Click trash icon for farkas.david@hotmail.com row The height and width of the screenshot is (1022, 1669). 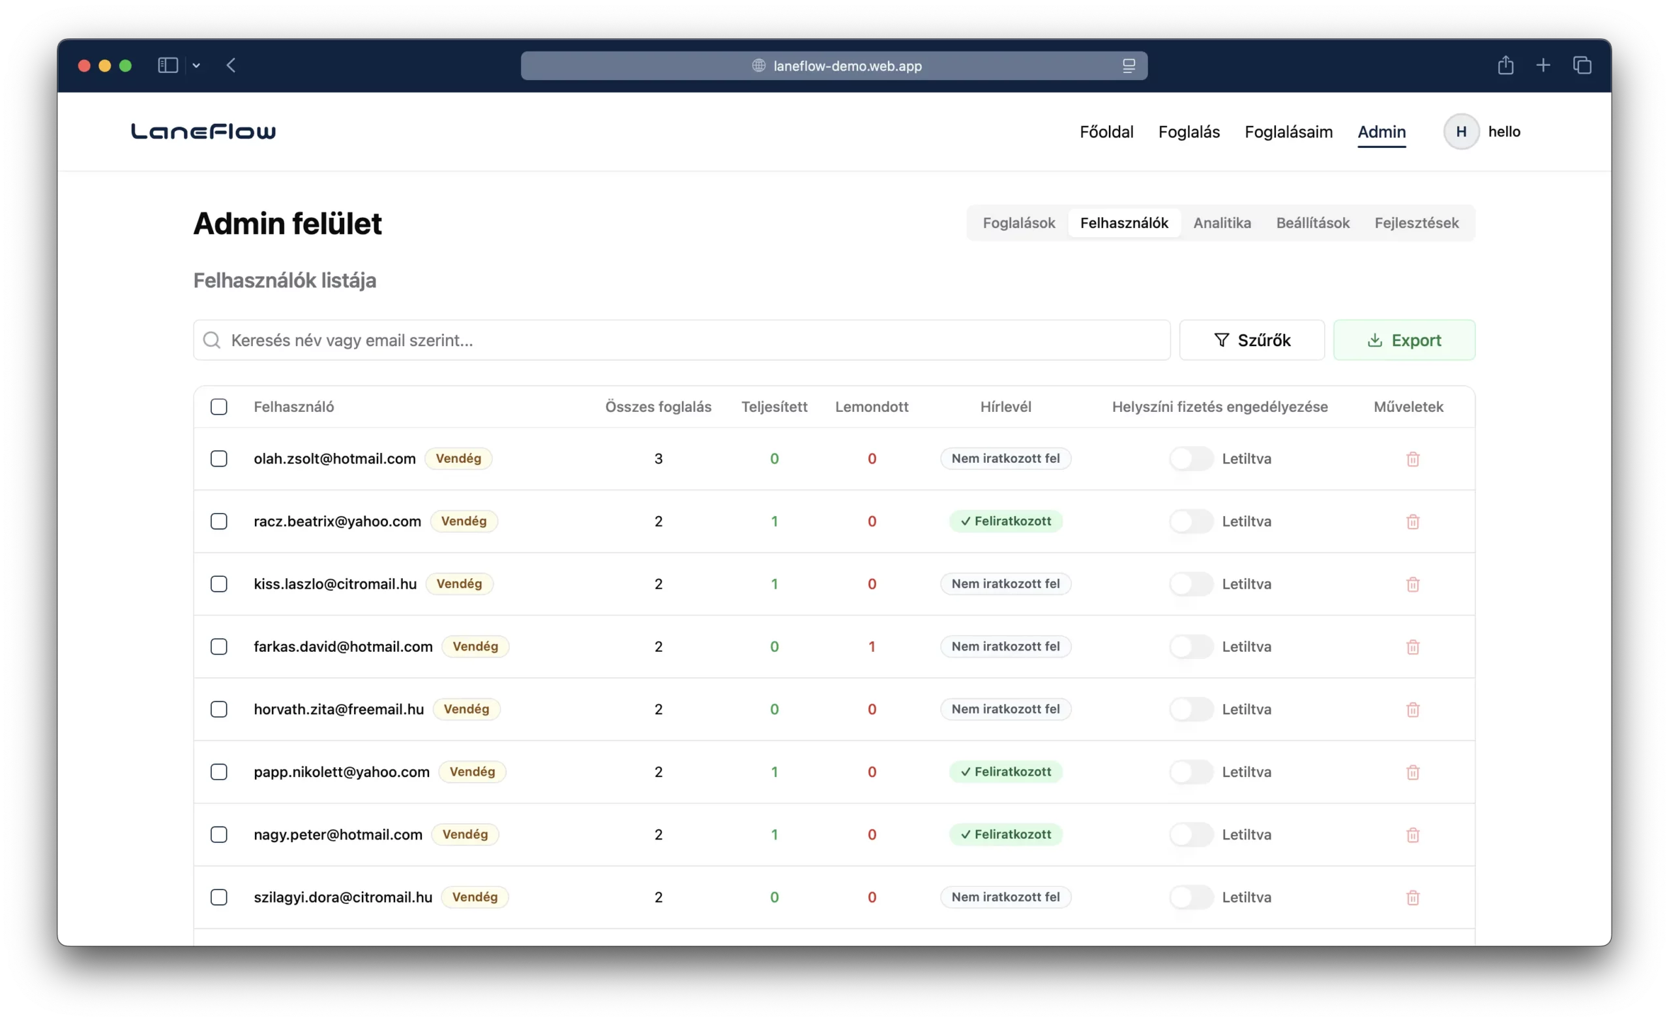[1412, 647]
